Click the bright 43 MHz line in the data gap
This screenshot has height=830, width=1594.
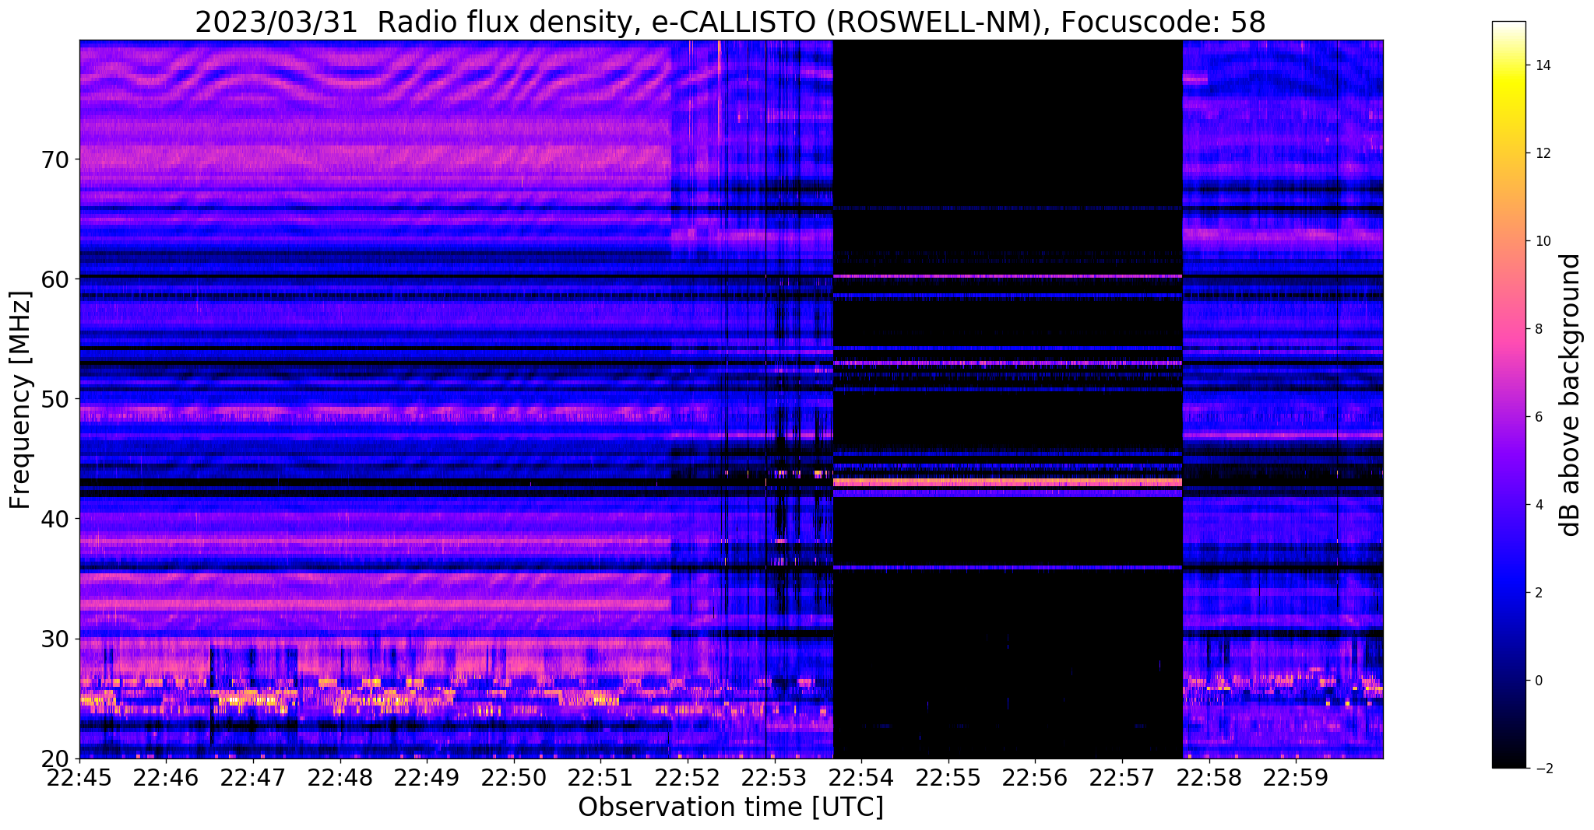1008,482
